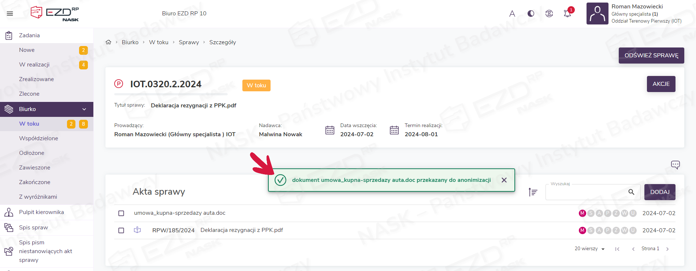Open the comments chat bubble icon
696x271 pixels.
pyautogui.click(x=675, y=165)
